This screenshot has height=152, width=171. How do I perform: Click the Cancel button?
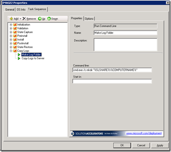click(141, 145)
